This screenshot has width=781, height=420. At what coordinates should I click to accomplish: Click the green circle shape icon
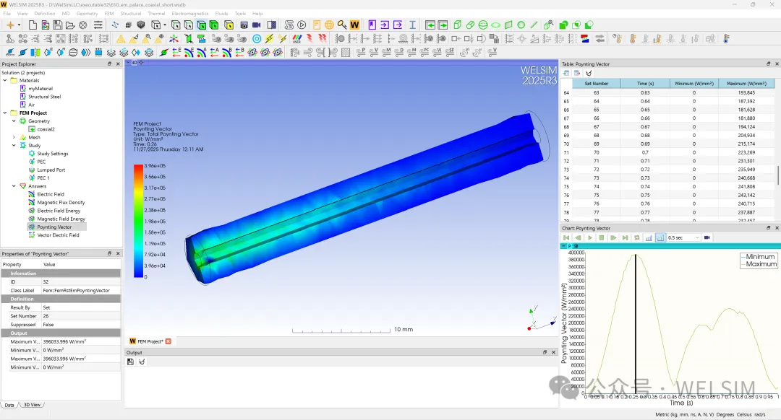click(521, 25)
